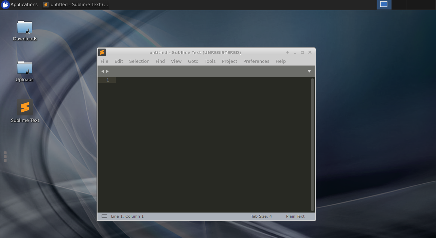Click the untitled Sublime Text taskbar button

[76, 5]
